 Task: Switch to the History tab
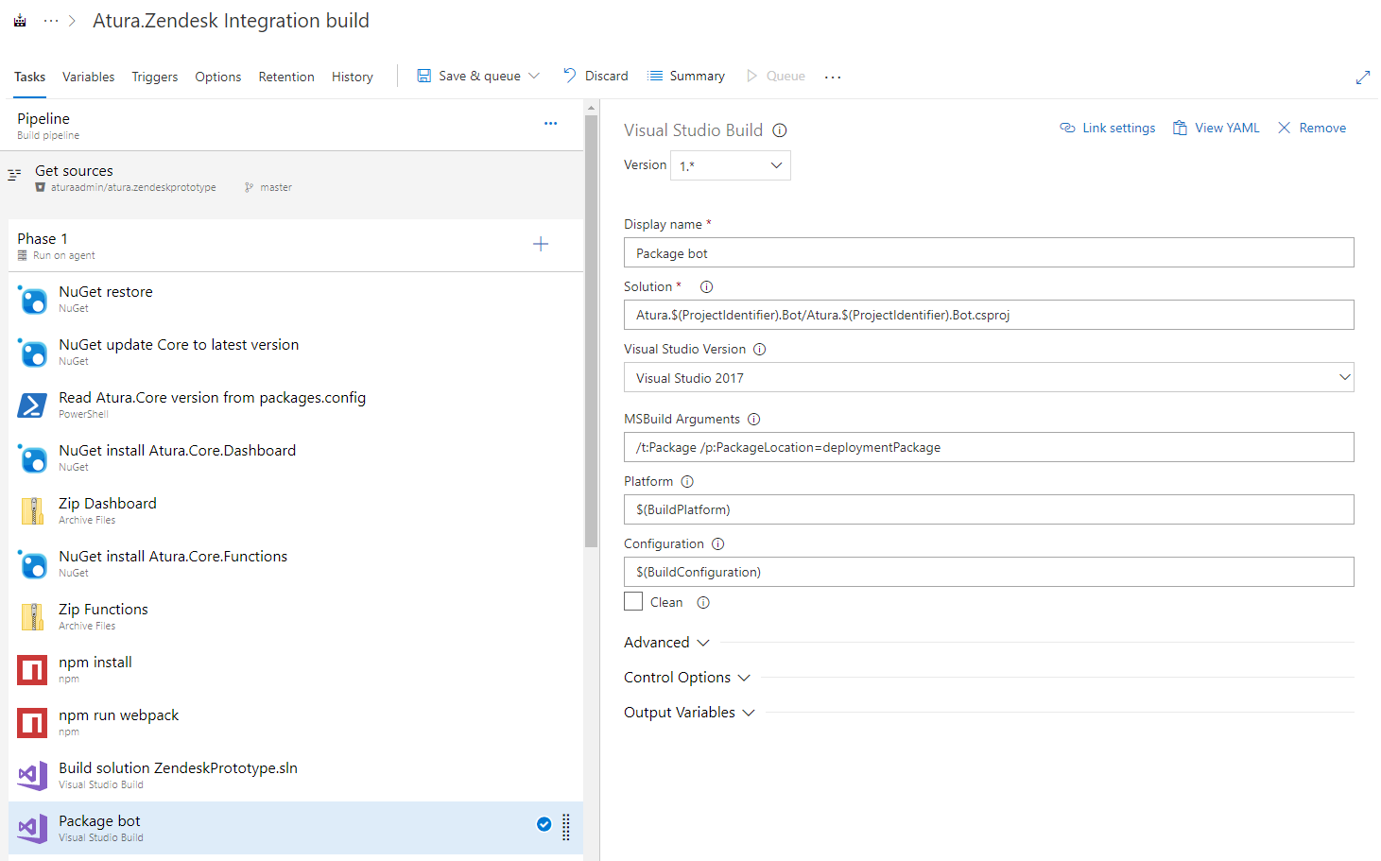coord(353,77)
